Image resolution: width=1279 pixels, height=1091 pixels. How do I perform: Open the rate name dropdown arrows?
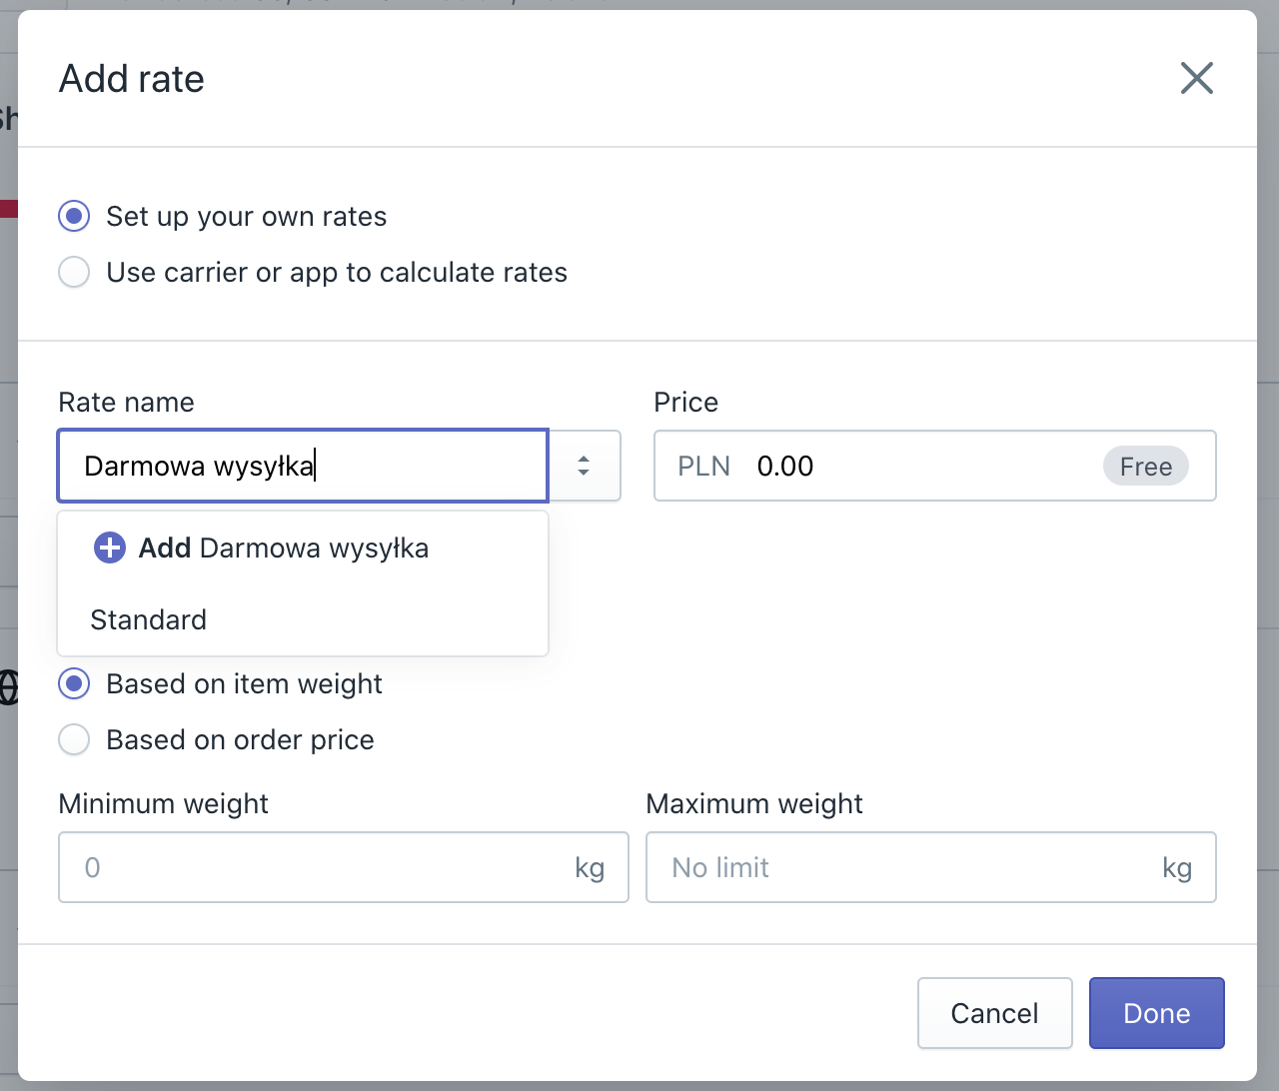click(x=584, y=466)
